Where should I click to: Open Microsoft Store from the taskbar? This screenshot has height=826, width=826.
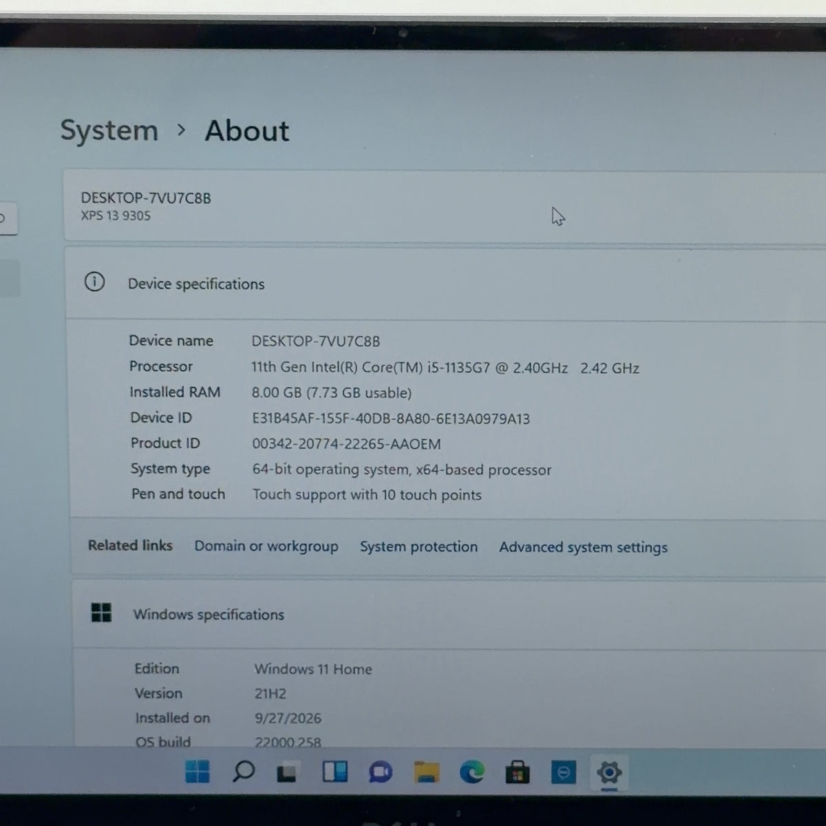point(517,772)
